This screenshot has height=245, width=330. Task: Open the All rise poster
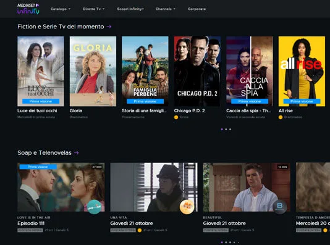point(302,71)
